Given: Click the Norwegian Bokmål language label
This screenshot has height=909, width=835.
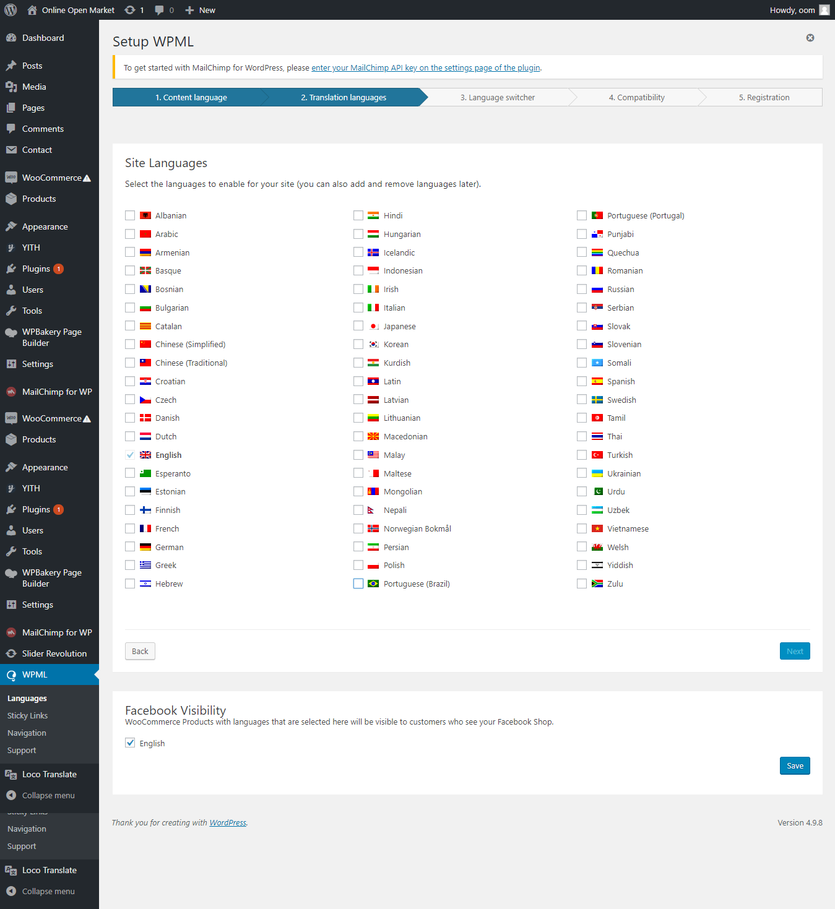Looking at the screenshot, I should tap(417, 528).
